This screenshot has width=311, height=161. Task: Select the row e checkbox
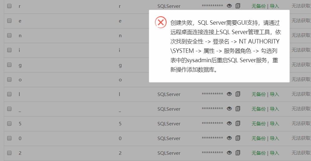[9, 21]
